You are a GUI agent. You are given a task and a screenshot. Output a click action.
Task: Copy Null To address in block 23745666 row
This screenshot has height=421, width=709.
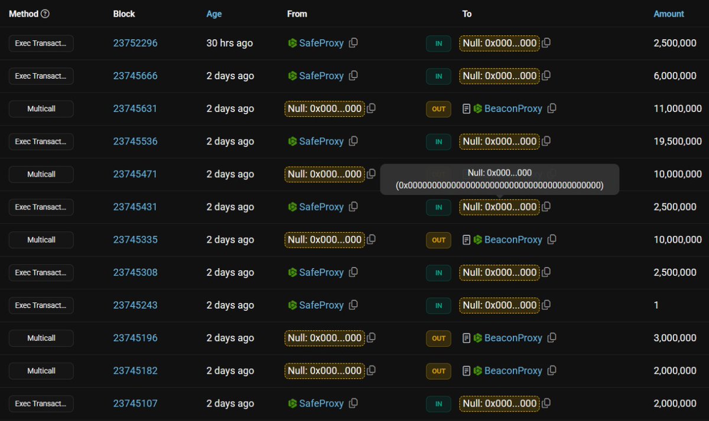pyautogui.click(x=547, y=76)
